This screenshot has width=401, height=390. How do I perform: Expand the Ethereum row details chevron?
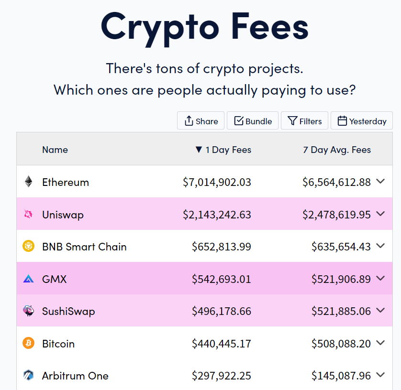coord(380,181)
